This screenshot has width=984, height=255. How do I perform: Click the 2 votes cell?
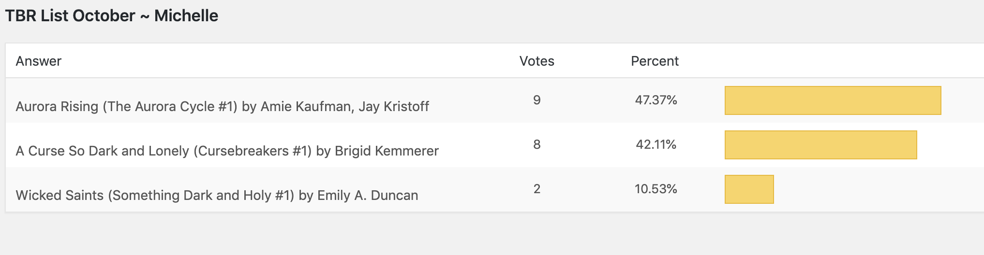[x=537, y=189]
